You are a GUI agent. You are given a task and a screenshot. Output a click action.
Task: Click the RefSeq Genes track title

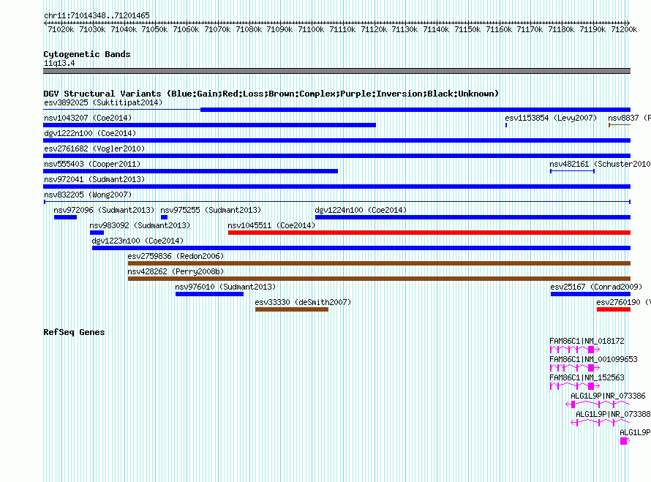pyautogui.click(x=74, y=332)
